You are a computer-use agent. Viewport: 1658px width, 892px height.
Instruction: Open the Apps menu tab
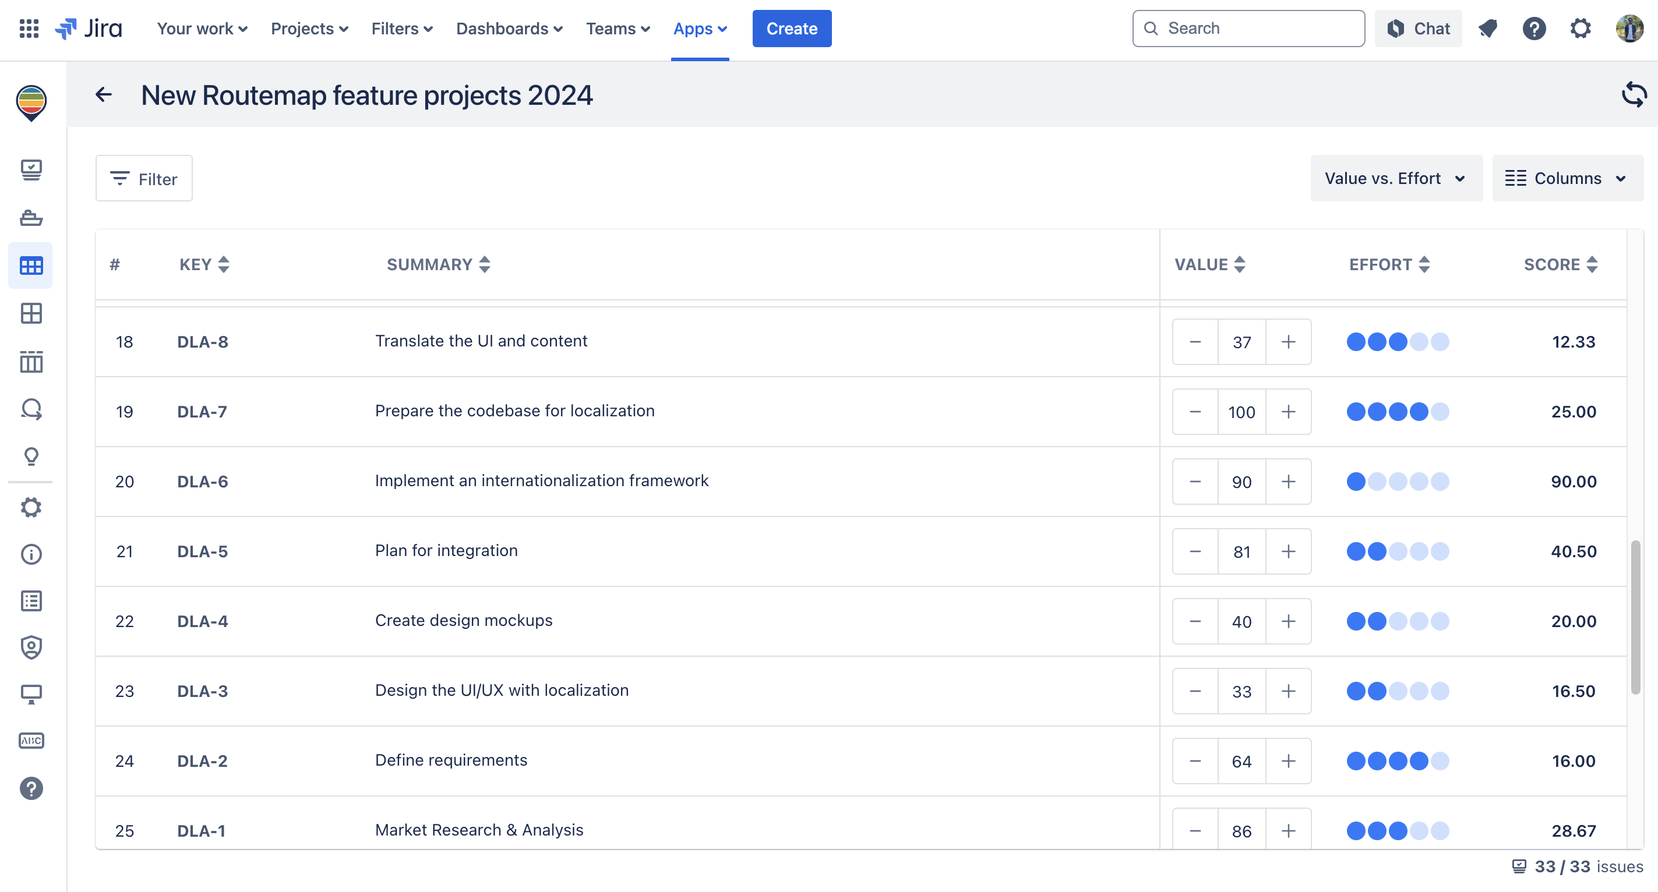tap(700, 29)
